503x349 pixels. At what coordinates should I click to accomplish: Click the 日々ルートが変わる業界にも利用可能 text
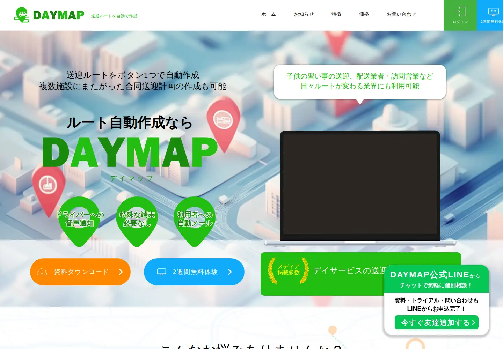(x=360, y=86)
